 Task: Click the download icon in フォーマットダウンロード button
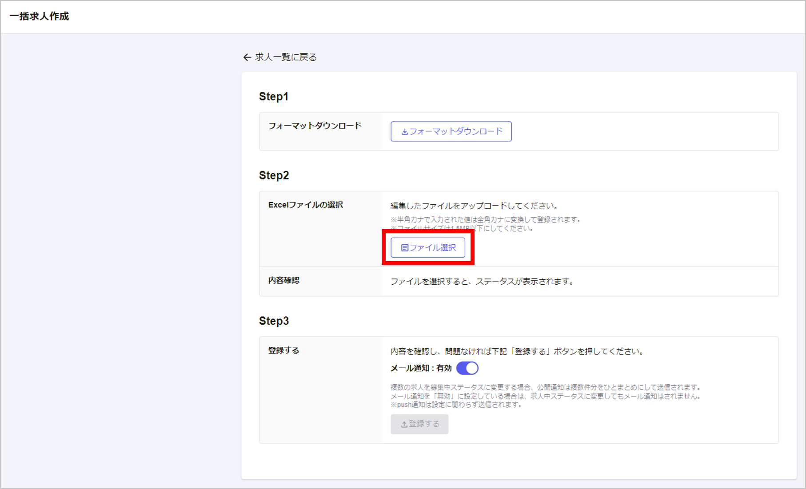point(404,131)
